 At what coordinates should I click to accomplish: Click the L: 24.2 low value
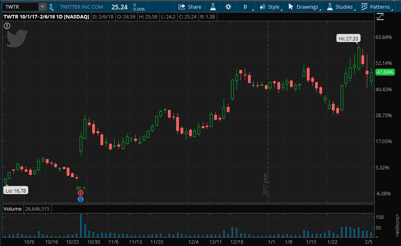click(x=168, y=17)
